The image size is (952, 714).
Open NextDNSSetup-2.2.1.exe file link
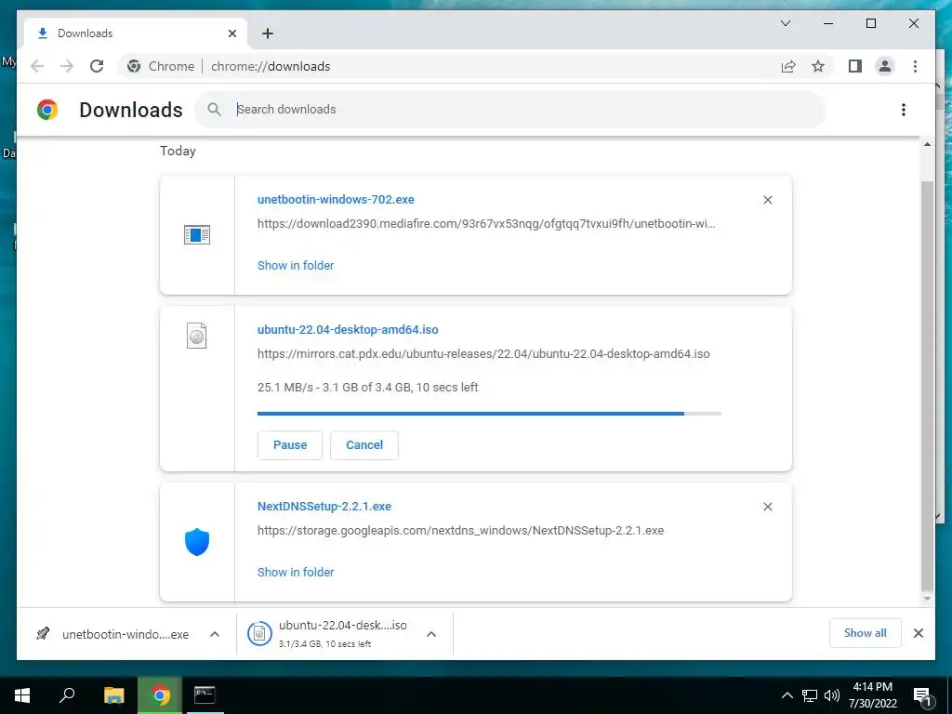[324, 507]
